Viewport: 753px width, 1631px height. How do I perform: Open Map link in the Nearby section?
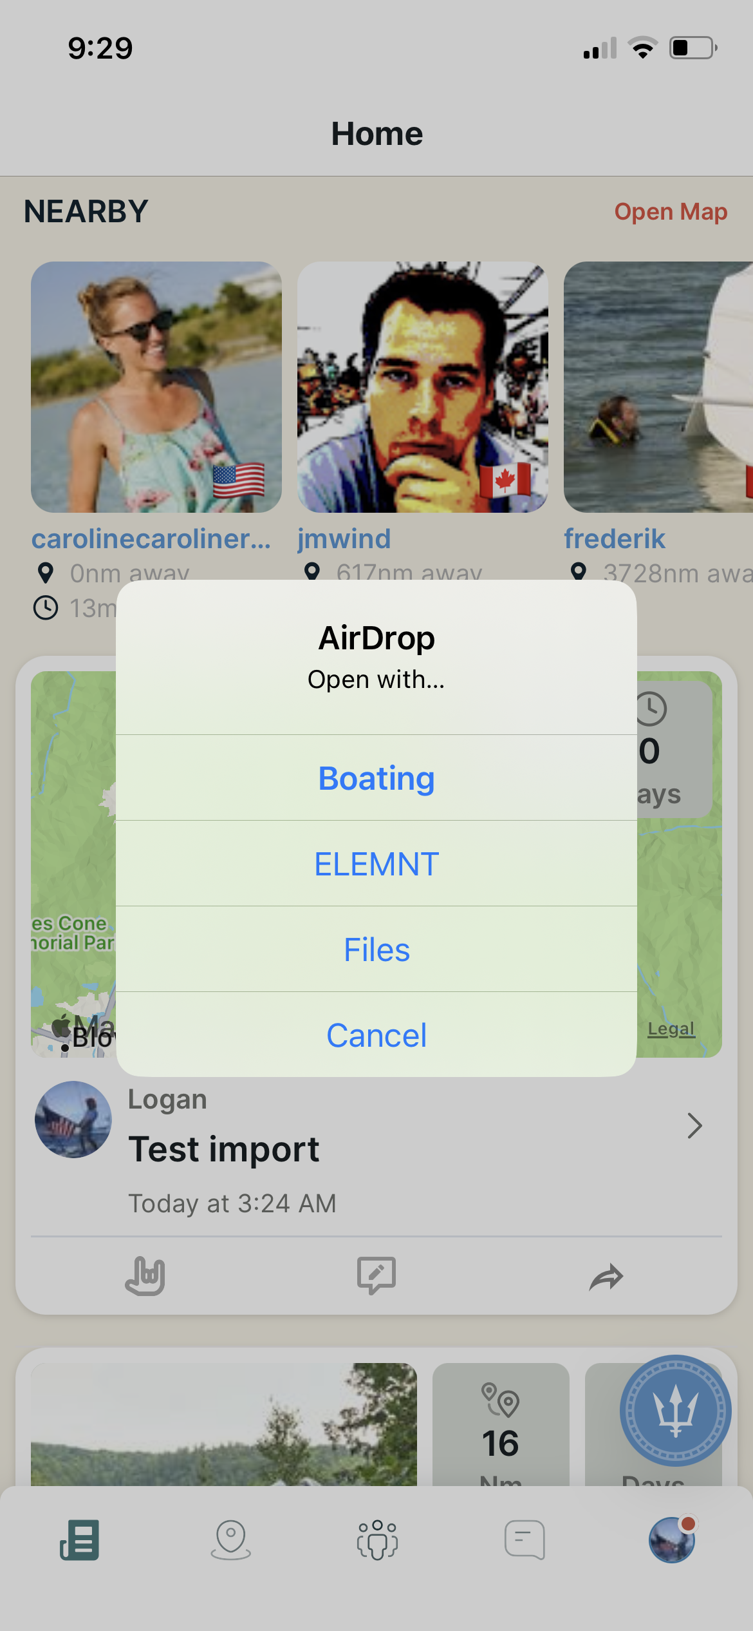coord(671,211)
